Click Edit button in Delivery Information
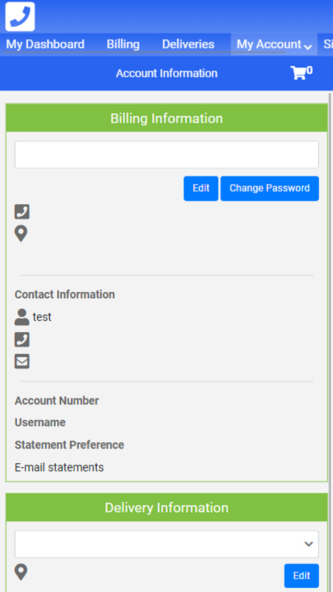Image resolution: width=333 pixels, height=592 pixels. pyautogui.click(x=301, y=576)
